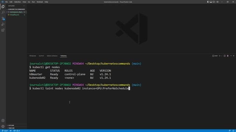The image size is (236, 132).
Task: Synchronize changes icon in status bar
Action: click(x=11, y=131)
